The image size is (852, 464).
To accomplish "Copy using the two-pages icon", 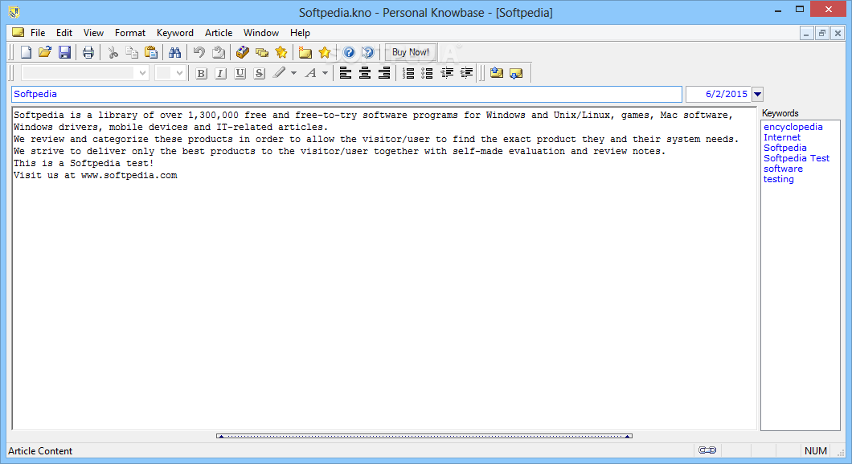I will [132, 52].
